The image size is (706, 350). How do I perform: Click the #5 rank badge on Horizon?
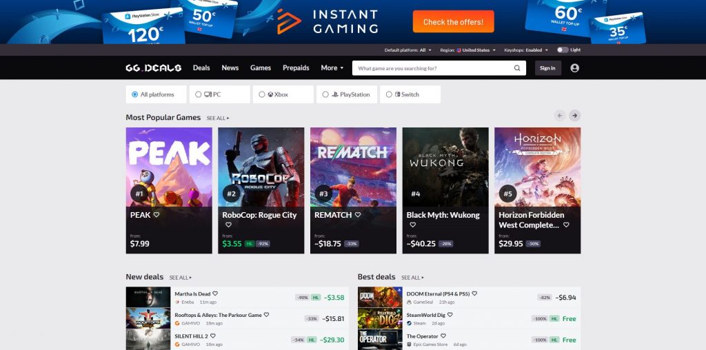click(x=508, y=194)
